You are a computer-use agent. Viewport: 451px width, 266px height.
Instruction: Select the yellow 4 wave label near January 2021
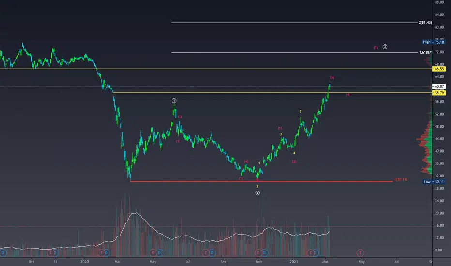pos(294,153)
